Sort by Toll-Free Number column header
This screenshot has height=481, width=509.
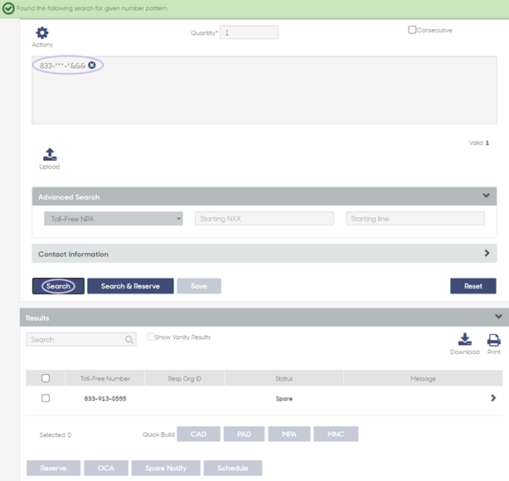(105, 379)
